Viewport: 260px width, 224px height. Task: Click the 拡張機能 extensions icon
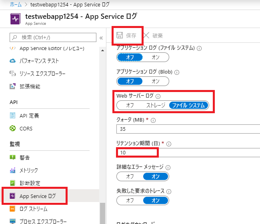13,86
